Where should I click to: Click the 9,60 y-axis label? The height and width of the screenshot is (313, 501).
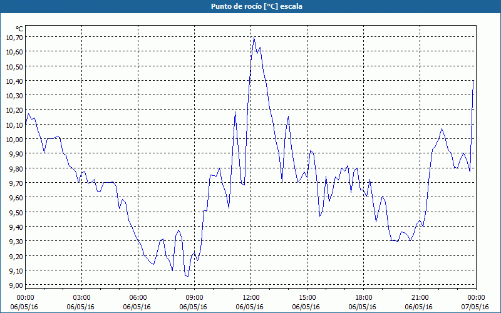[16, 198]
